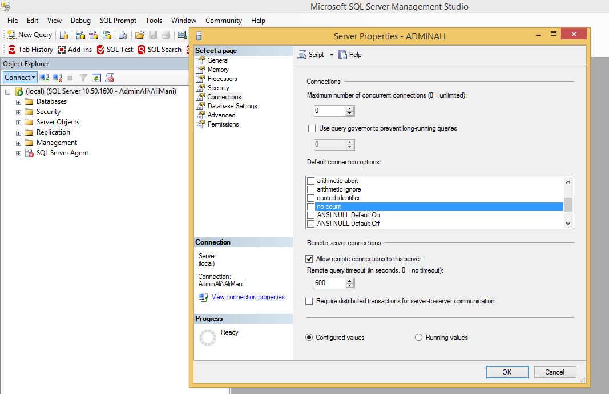
Task: Check the arithmetic ignore option
Action: coord(310,189)
